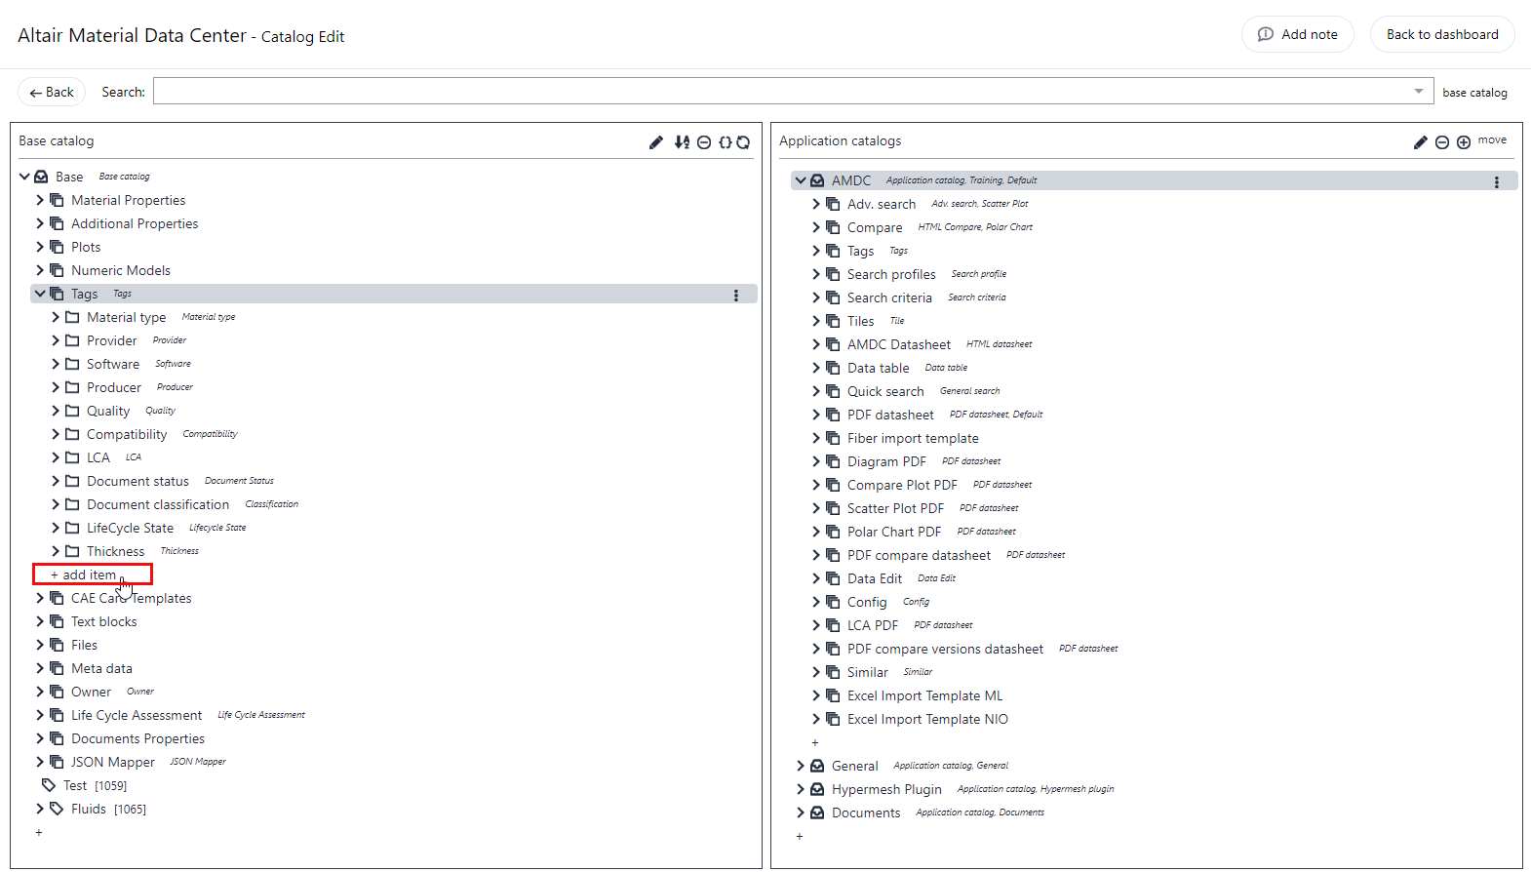Collapse the AMDC application catalog
Screen dimensions: 1531x872
click(x=801, y=180)
